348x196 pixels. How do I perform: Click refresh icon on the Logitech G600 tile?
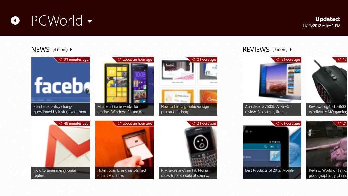click(339, 60)
